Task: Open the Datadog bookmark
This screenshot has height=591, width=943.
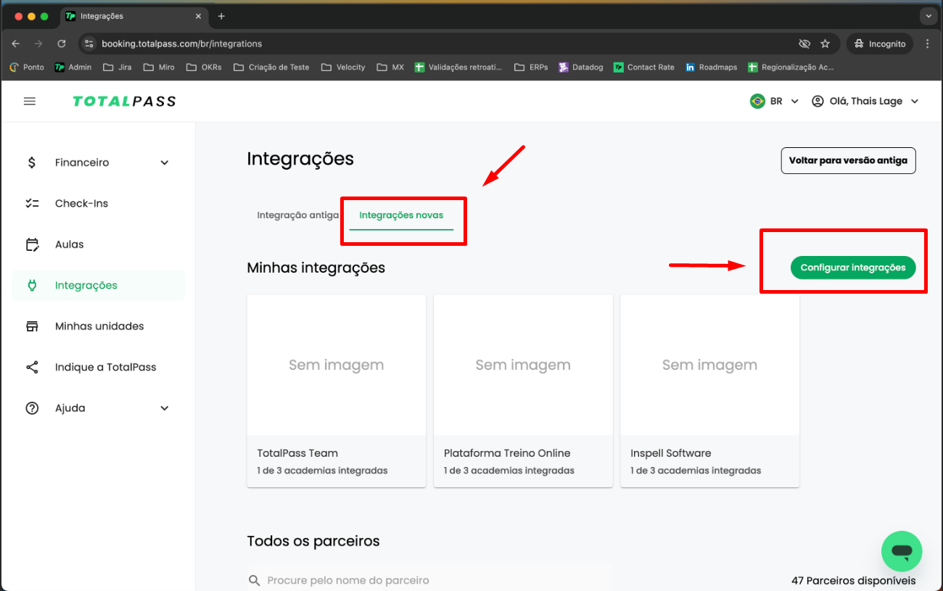Action: tap(581, 67)
